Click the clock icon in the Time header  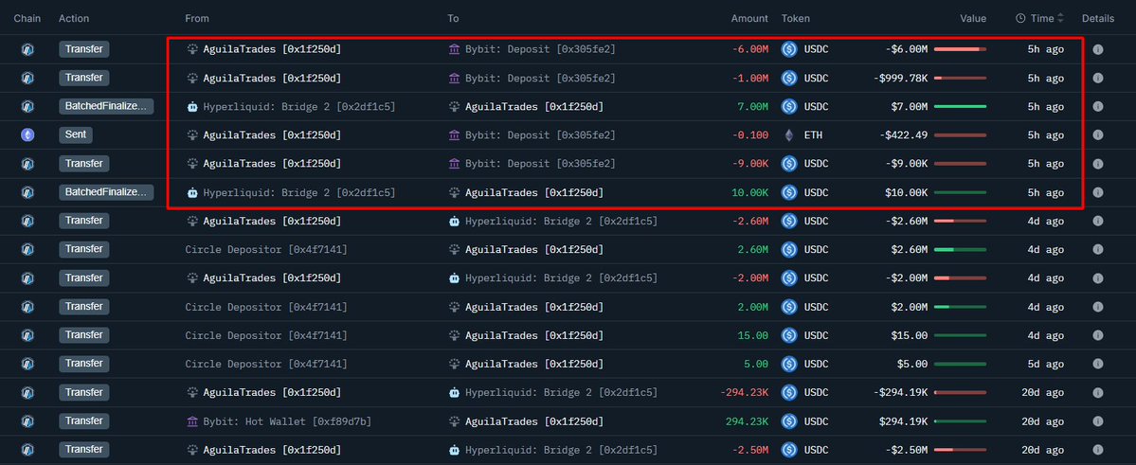(x=1020, y=18)
